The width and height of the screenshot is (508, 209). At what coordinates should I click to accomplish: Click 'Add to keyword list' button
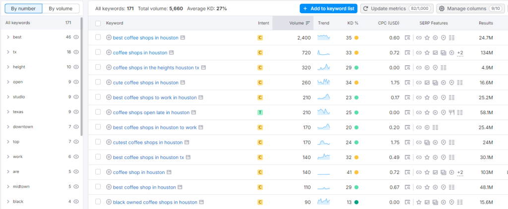(328, 9)
